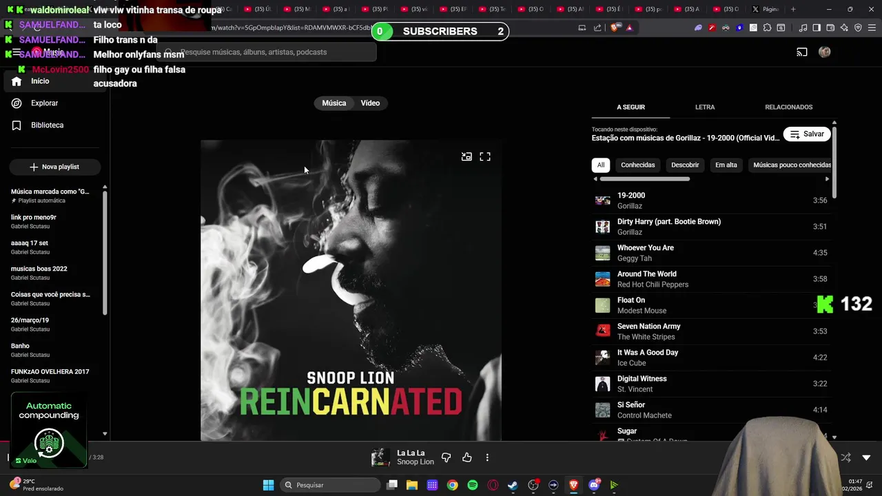Switch to the X Página browser tab
The height and width of the screenshot is (496, 882).
click(x=765, y=9)
